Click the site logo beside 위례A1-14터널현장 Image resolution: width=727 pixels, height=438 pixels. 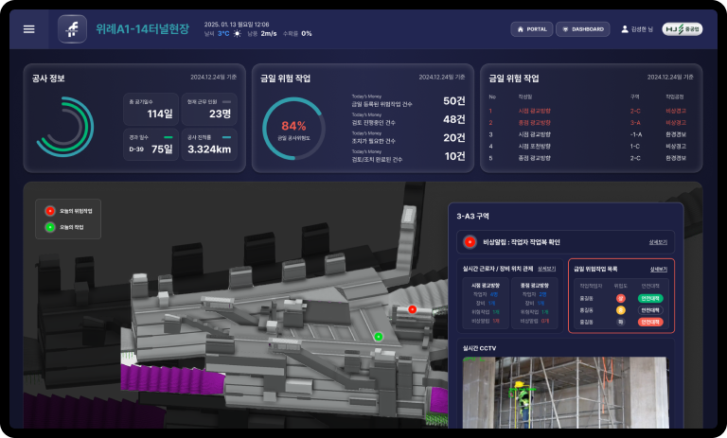point(72,29)
